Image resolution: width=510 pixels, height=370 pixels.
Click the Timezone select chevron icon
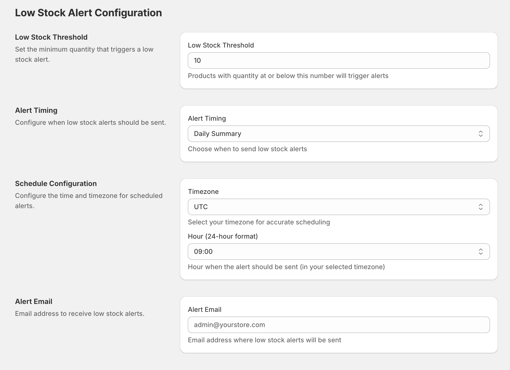[x=481, y=207]
